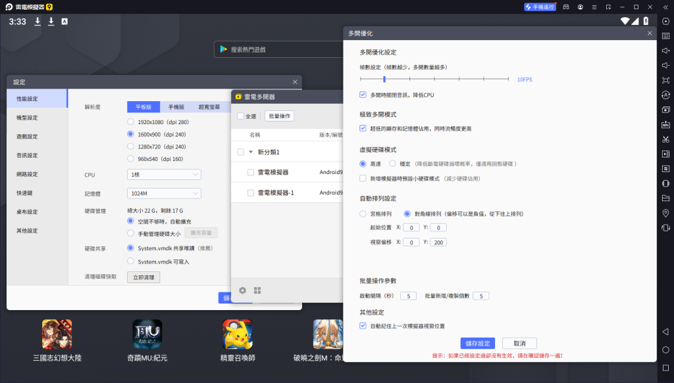The width and height of the screenshot is (674, 383).
Task: Uncheck 多開時關閉音訊，降低CPU checkbox
Action: (x=363, y=95)
